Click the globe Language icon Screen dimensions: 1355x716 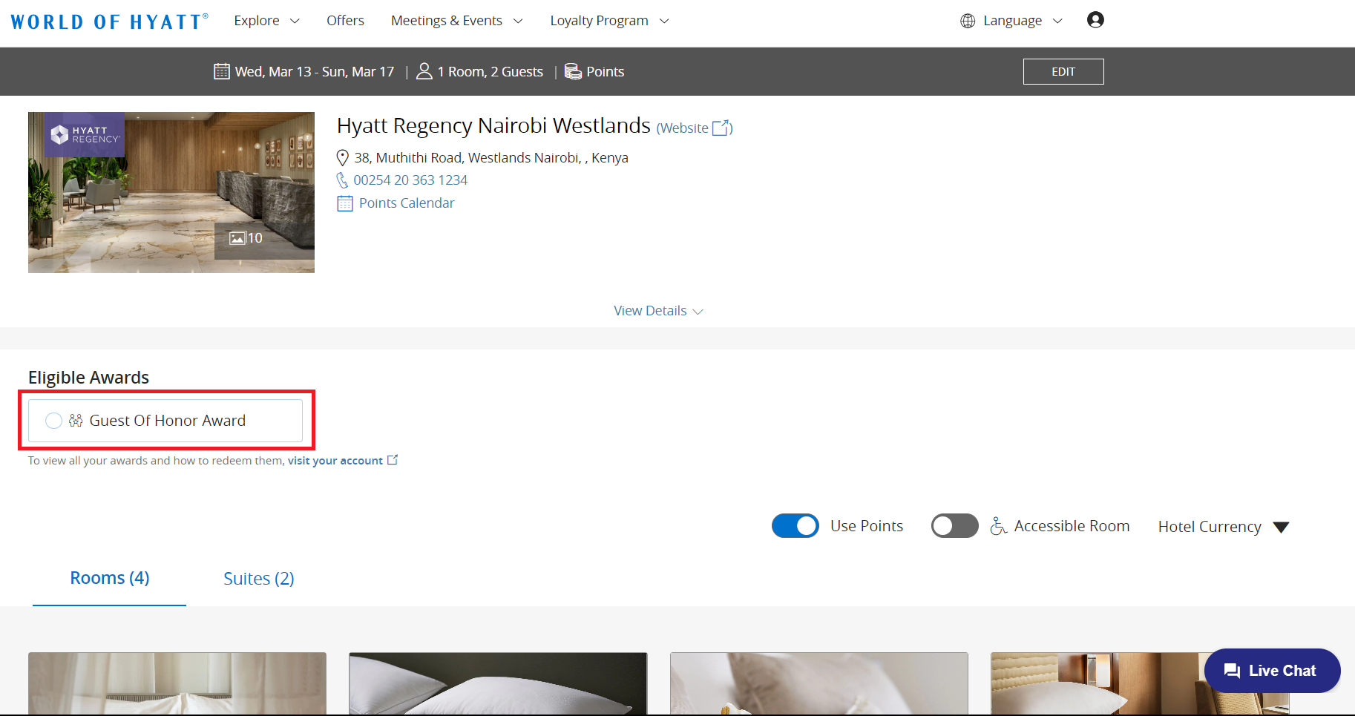pyautogui.click(x=968, y=21)
